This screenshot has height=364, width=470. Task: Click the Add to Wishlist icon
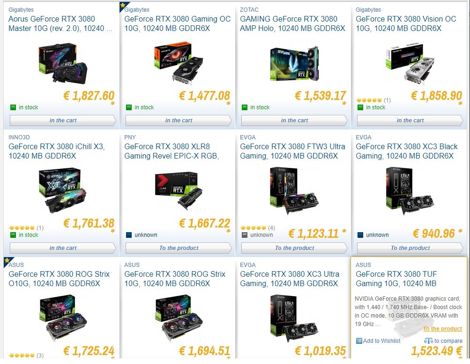coord(359,341)
